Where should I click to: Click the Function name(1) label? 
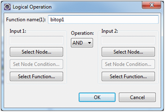pyautogui.click(x=26, y=20)
